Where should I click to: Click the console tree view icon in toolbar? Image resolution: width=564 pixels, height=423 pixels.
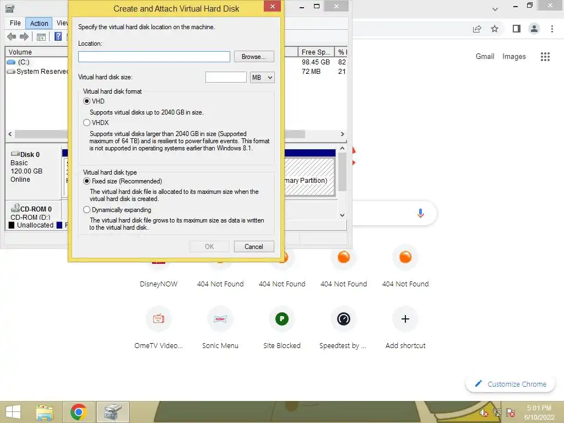(41, 37)
